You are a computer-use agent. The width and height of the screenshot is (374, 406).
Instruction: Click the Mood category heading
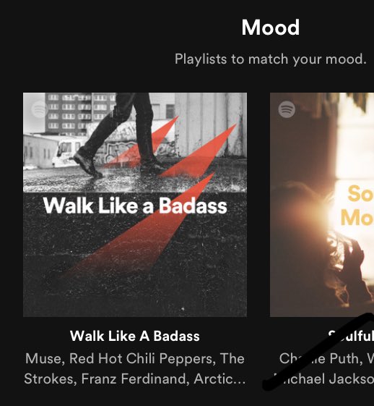click(271, 28)
